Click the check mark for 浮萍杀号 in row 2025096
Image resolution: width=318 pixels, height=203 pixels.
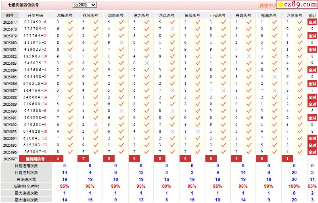click(300, 152)
